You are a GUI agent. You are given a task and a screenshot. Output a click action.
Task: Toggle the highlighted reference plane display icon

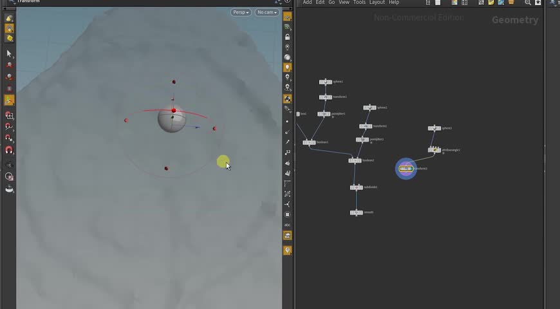point(287,17)
